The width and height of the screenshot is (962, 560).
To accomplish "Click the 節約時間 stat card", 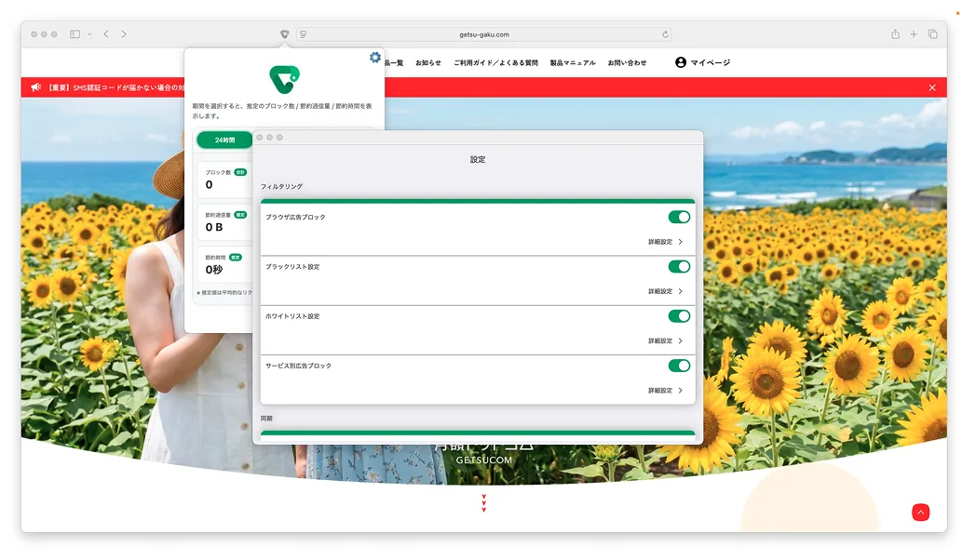I will (x=224, y=264).
